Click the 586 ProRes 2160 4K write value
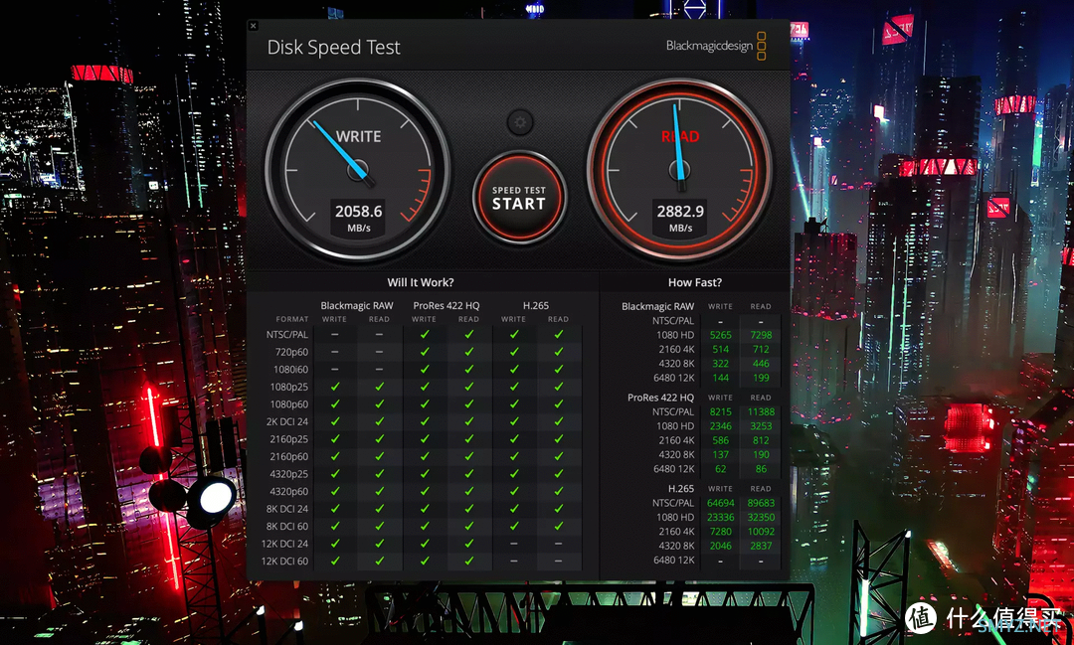The width and height of the screenshot is (1074, 645). click(721, 440)
